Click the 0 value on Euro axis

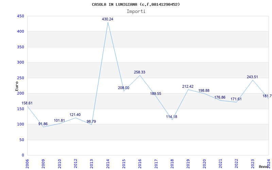point(23,155)
